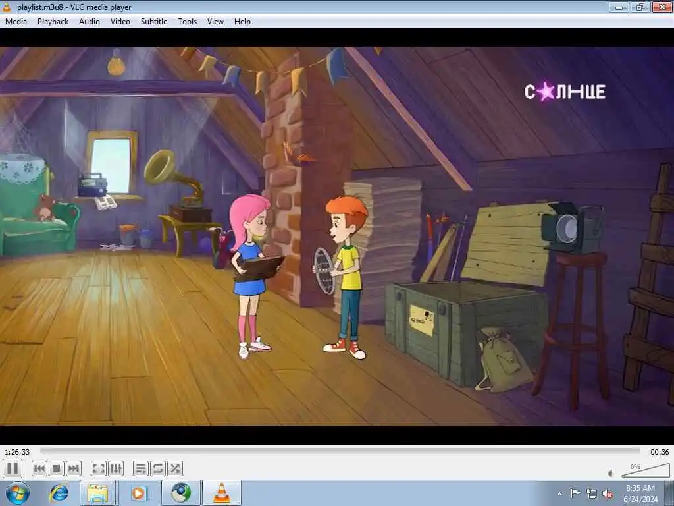Show extended settings and effects
Image resolution: width=674 pixels, height=506 pixels.
[x=116, y=468]
